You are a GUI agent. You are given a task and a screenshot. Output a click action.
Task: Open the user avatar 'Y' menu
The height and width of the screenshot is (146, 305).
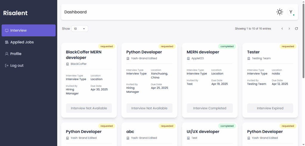click(291, 12)
